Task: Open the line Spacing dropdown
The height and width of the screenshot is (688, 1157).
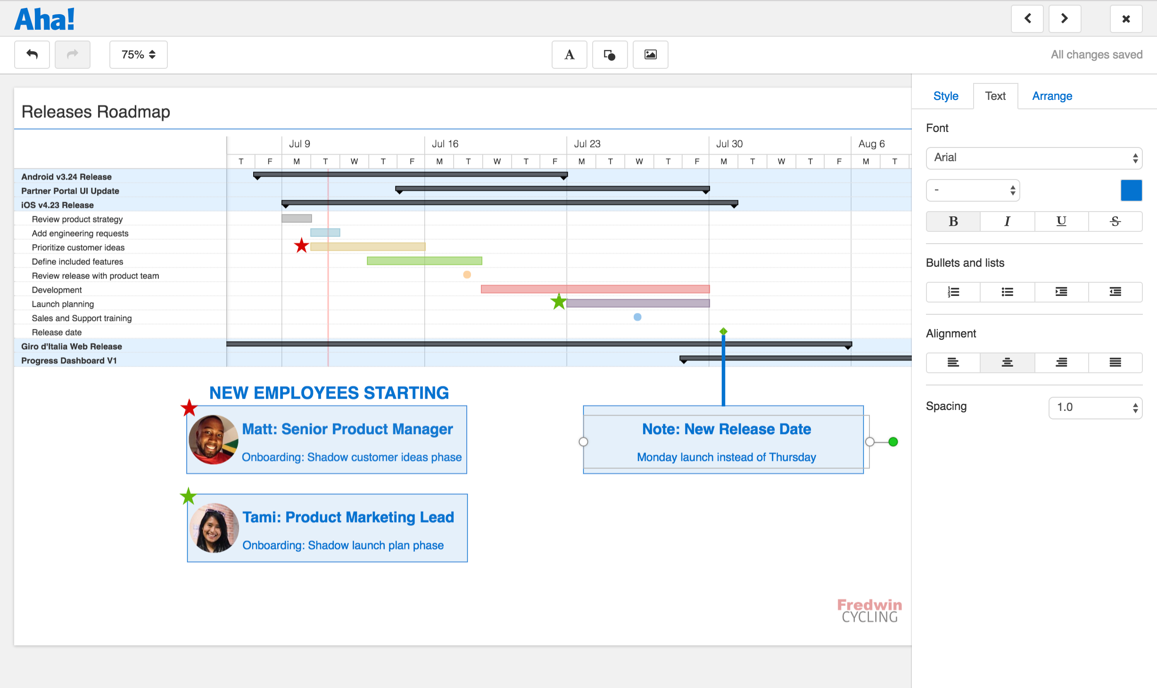Action: (x=1095, y=408)
